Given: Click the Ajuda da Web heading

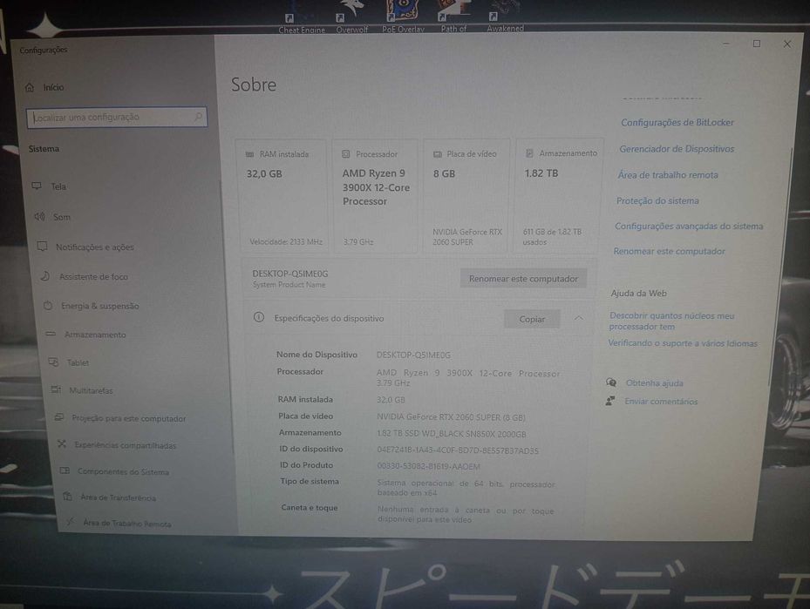Looking at the screenshot, I should (638, 293).
